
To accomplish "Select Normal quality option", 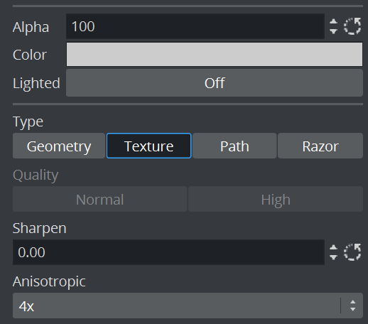I will pos(100,199).
